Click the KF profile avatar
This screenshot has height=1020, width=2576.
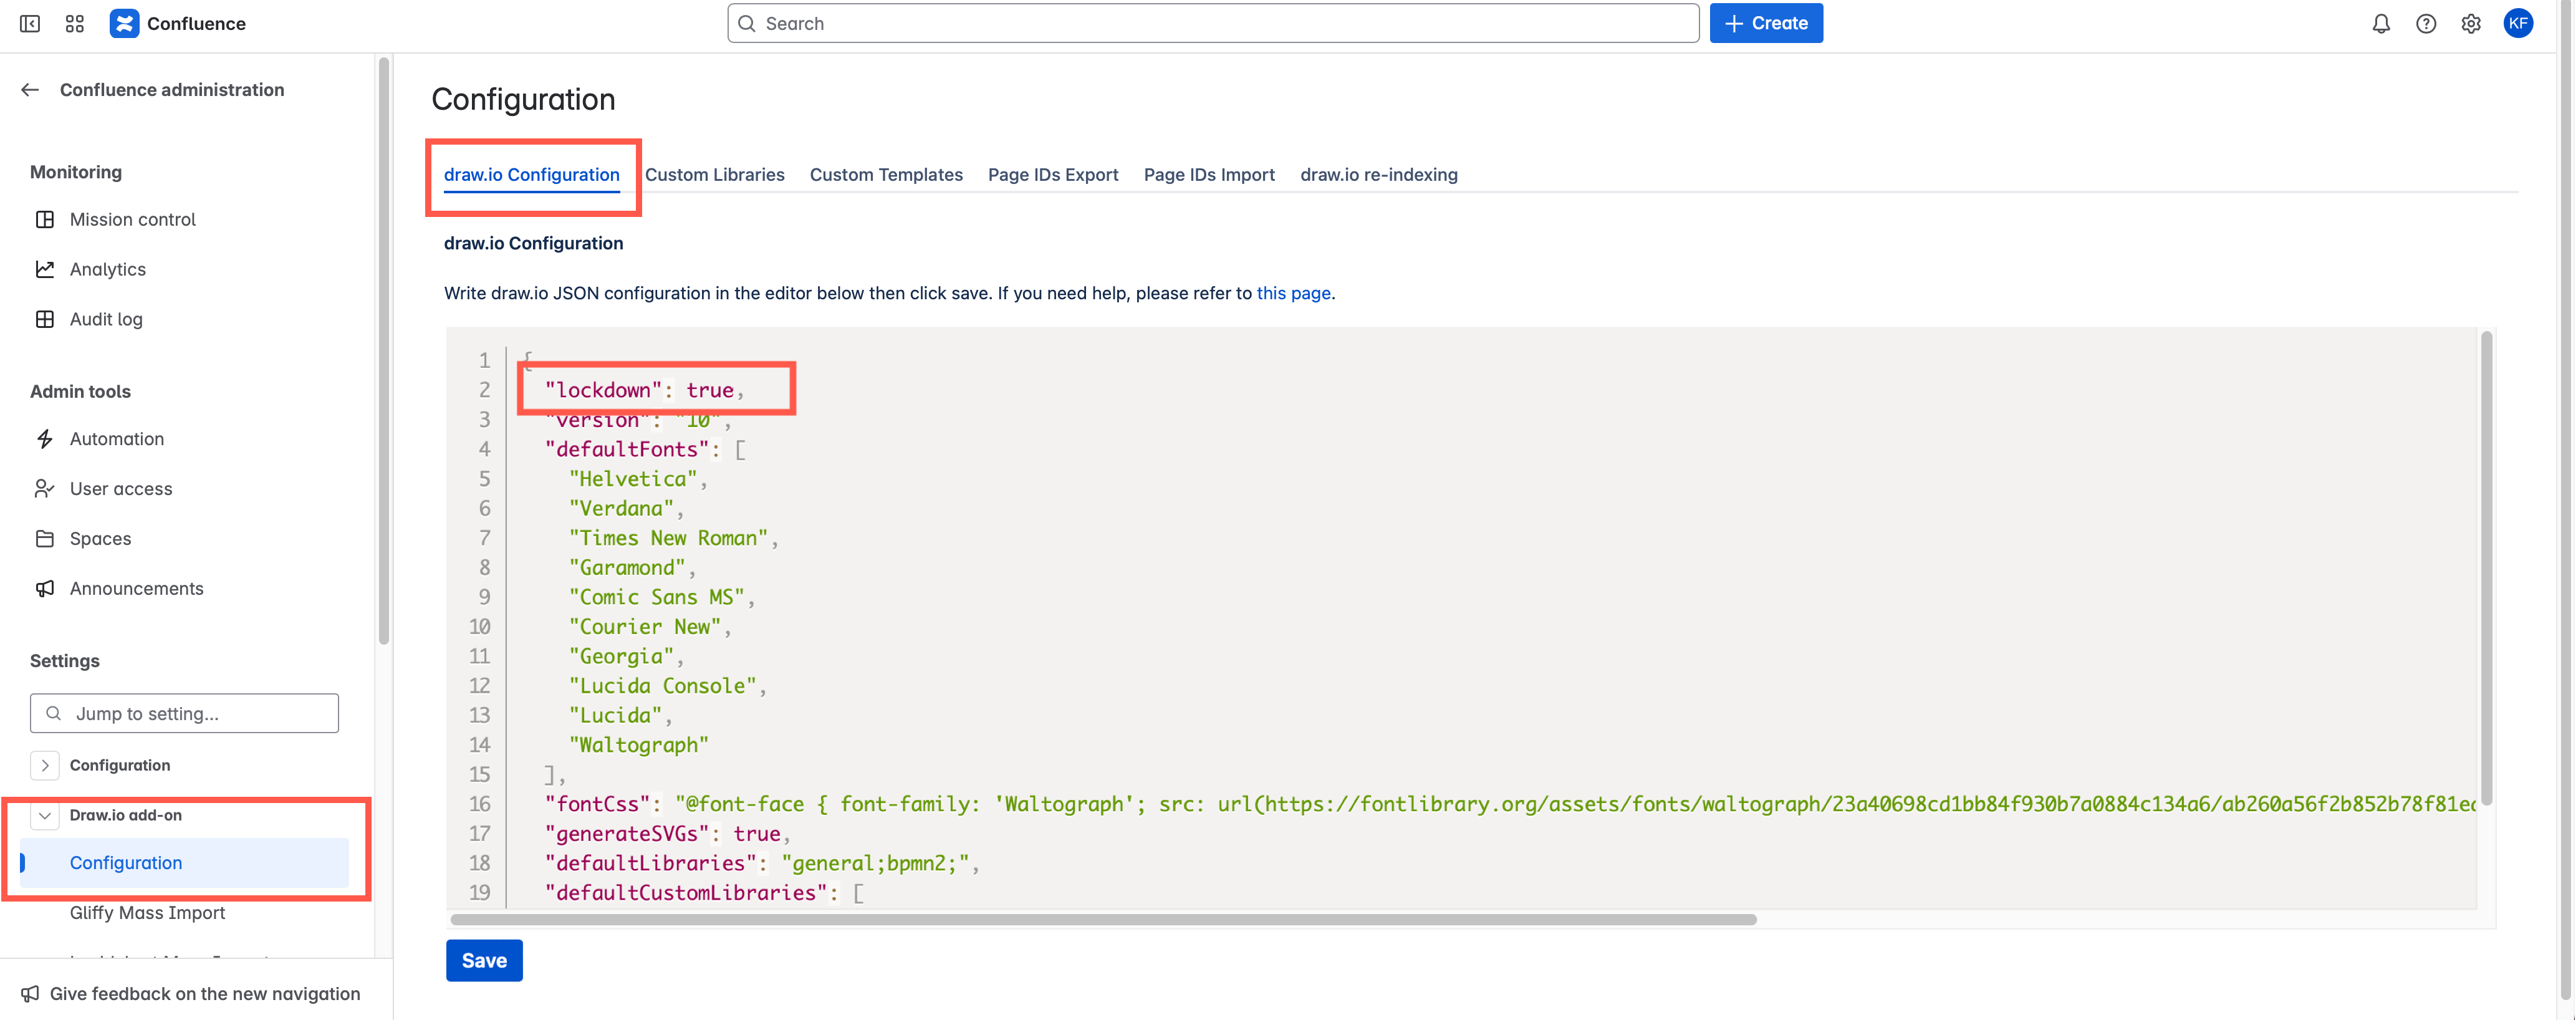pos(2518,23)
